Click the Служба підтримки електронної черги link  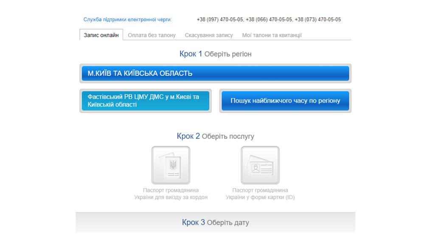click(127, 19)
